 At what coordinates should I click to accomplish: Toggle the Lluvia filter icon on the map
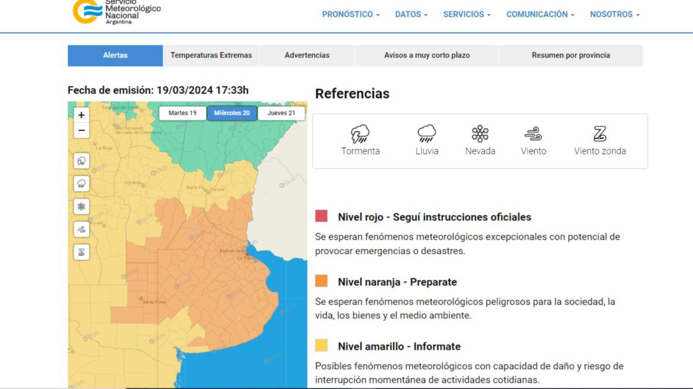point(80,183)
